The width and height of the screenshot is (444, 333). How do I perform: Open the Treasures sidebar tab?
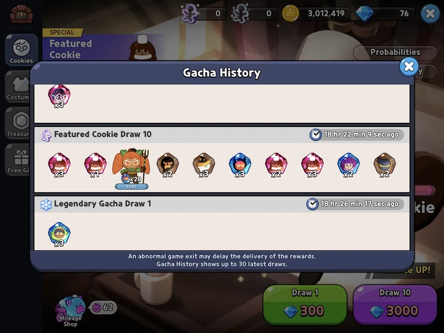point(18,123)
